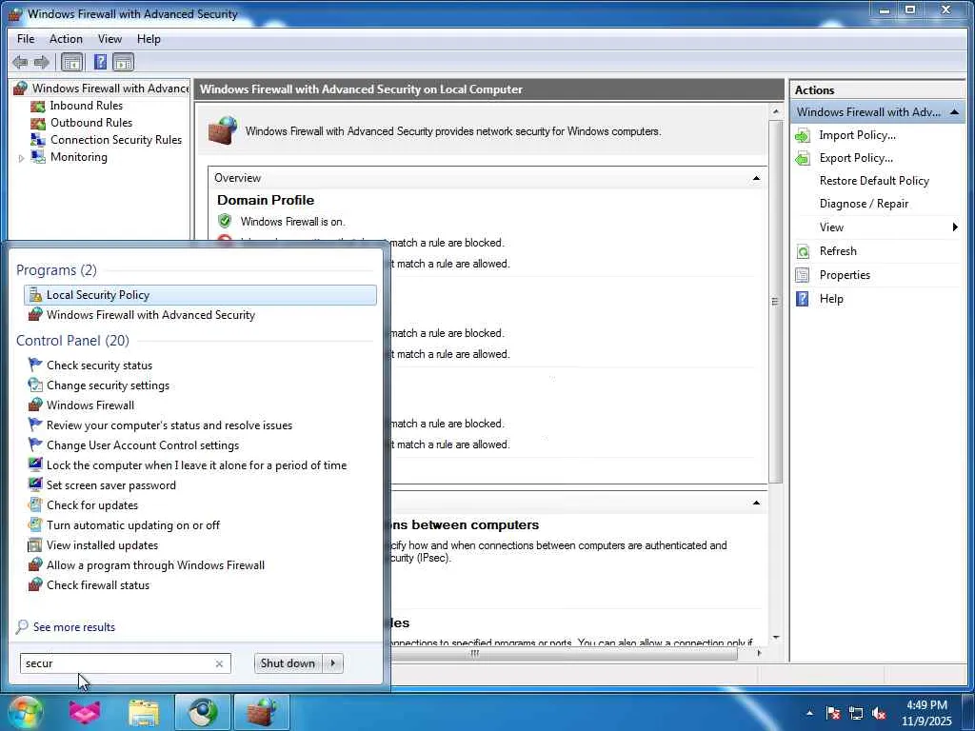Open Local Security Policy search result

click(x=200, y=295)
